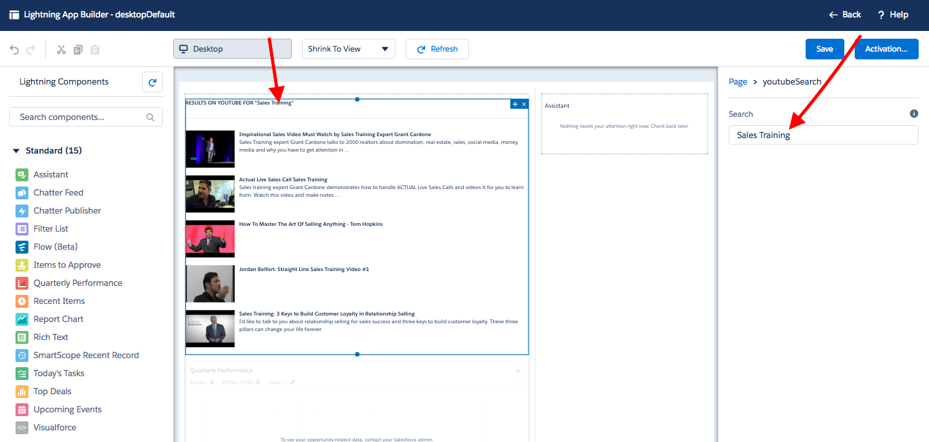Click the search magnifier icon

point(151,117)
